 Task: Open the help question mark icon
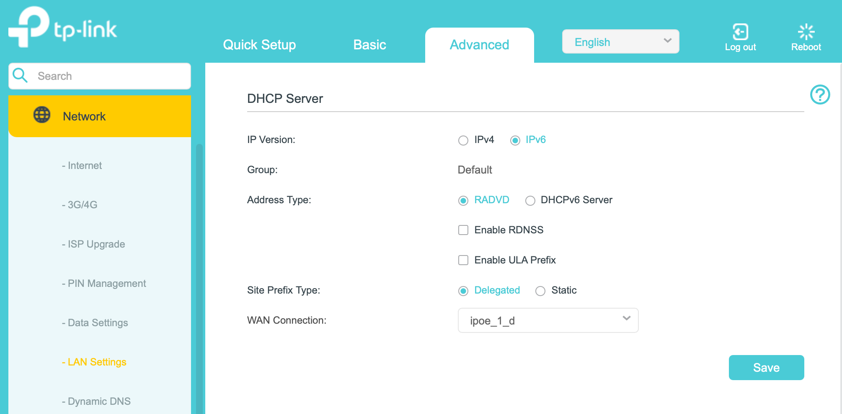tap(820, 95)
